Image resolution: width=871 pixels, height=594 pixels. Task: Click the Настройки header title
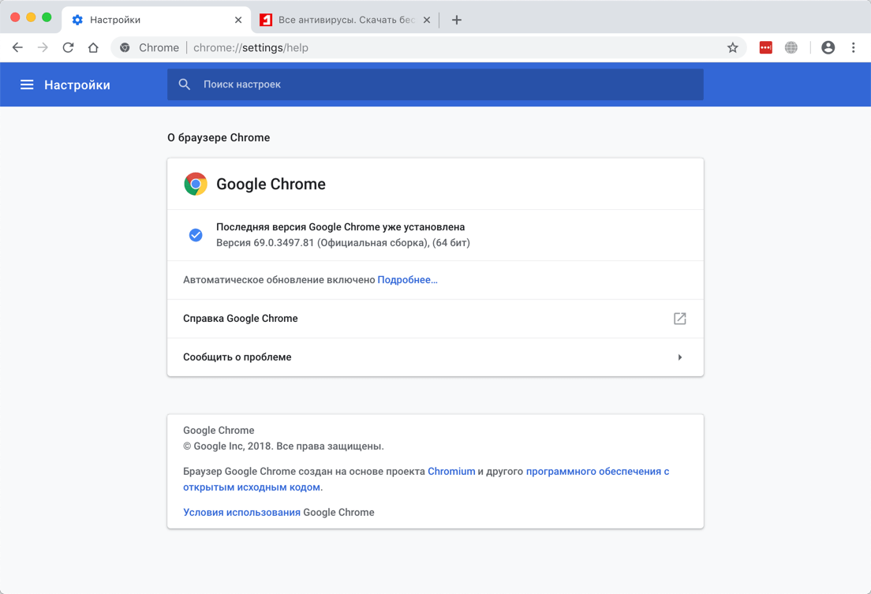pyautogui.click(x=77, y=85)
